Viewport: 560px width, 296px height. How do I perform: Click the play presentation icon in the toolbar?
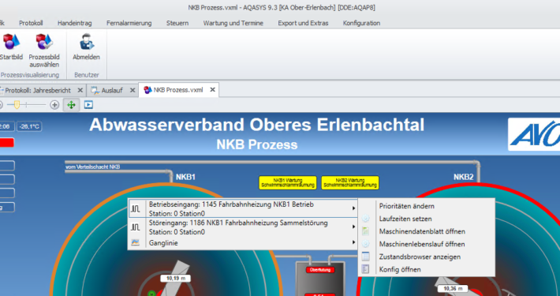(x=88, y=105)
